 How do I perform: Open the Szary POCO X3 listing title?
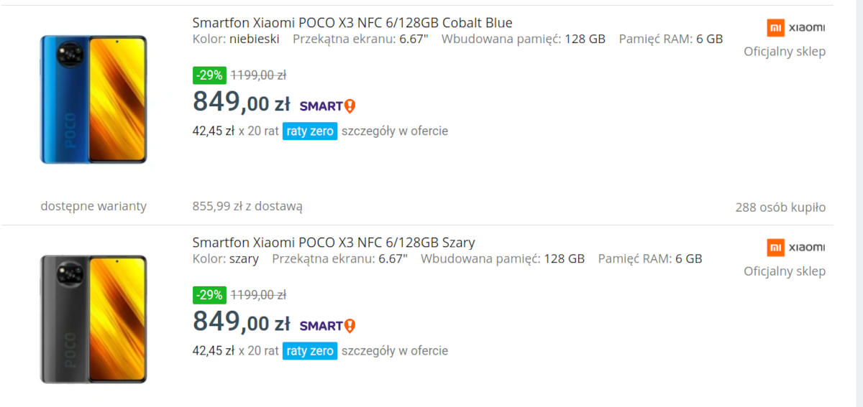coord(334,243)
